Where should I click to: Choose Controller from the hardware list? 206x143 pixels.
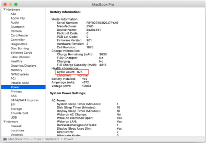18,40
